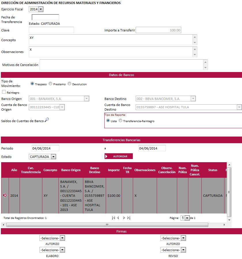This screenshot has height=259, width=242.
Task: Select Devolucion movement type
Action: pyautogui.click(x=69, y=84)
